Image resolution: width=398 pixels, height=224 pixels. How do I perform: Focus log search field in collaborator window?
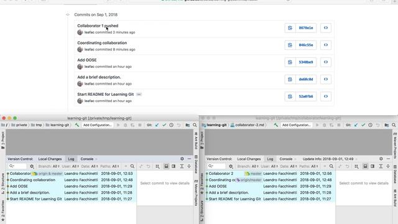[x=216, y=166]
